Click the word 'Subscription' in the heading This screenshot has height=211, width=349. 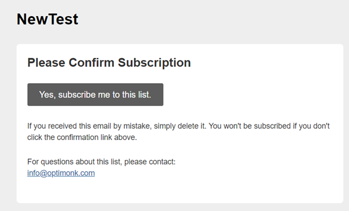pos(154,63)
